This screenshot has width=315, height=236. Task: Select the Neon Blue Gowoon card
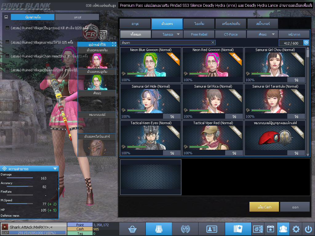pos(151,65)
